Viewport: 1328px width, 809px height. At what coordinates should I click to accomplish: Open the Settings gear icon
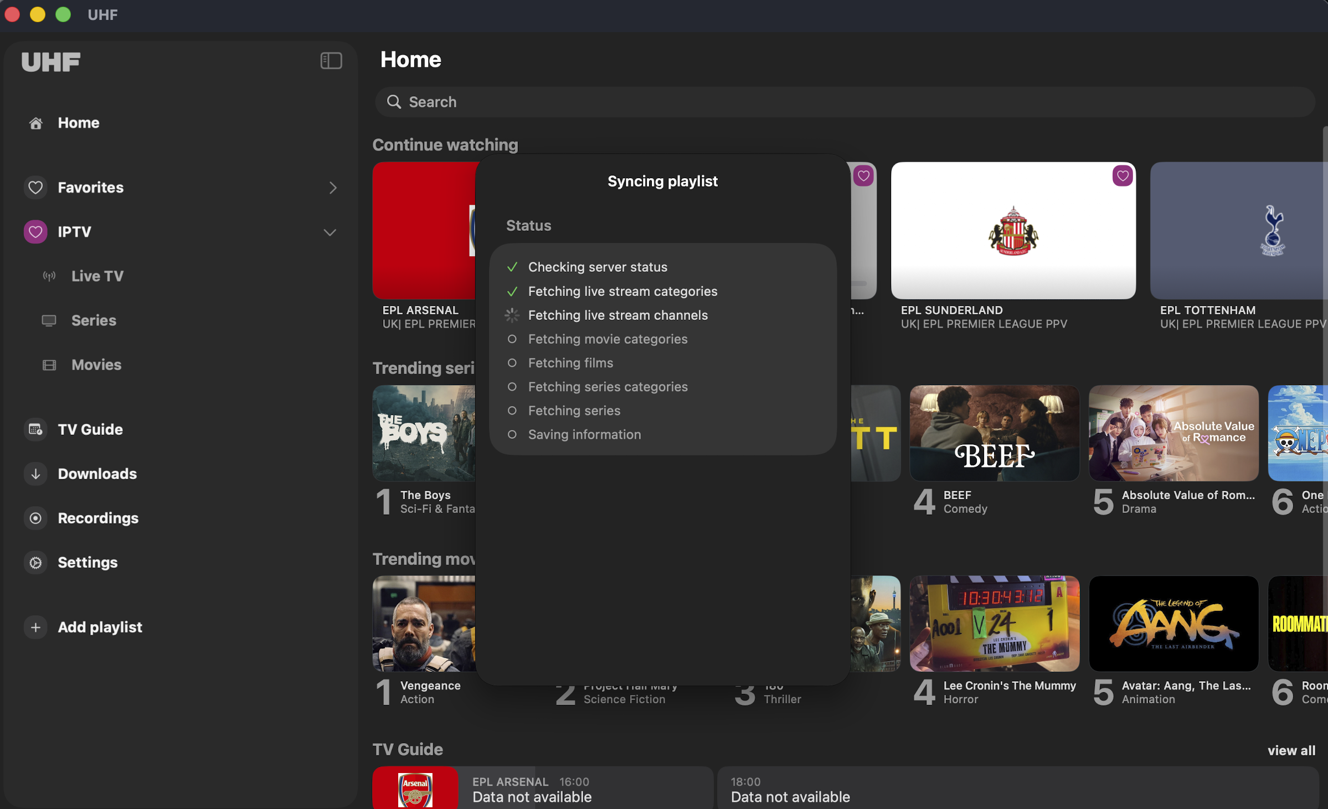click(x=35, y=562)
